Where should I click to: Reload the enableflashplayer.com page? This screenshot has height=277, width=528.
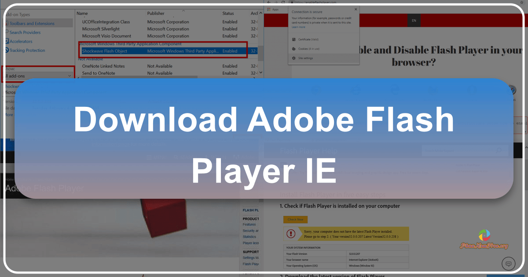tap(283, 2)
